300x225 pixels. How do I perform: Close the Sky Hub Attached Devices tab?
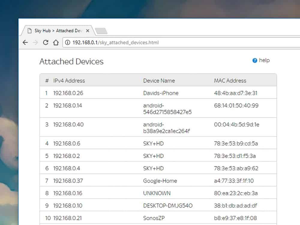click(88, 31)
